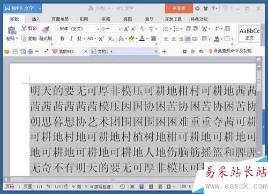
Task: Open the 插入 (Insert) ribbon tab
Action: 36,19
